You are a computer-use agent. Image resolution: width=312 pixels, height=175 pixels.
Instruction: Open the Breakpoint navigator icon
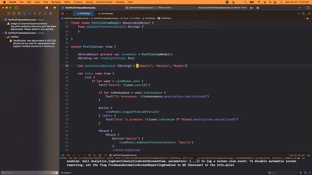[45, 14]
